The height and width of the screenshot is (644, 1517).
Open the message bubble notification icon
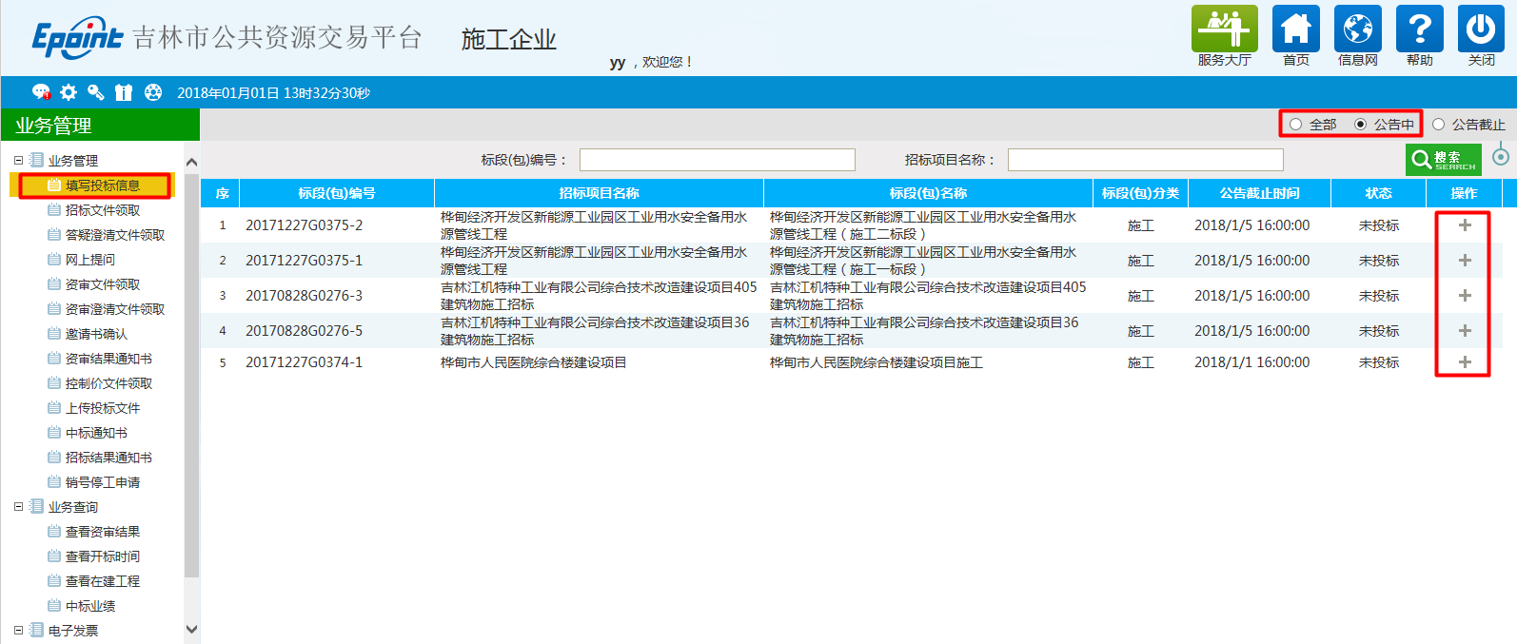tap(41, 92)
